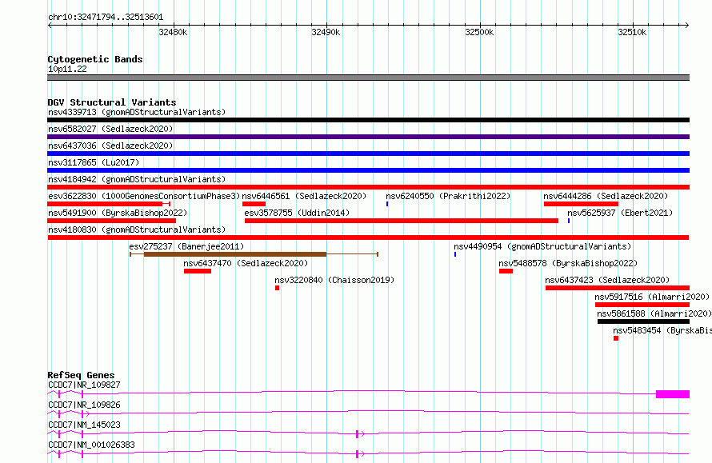Click the blue nsv5625937 marker
The width and height of the screenshot is (712, 463).
coord(569,221)
